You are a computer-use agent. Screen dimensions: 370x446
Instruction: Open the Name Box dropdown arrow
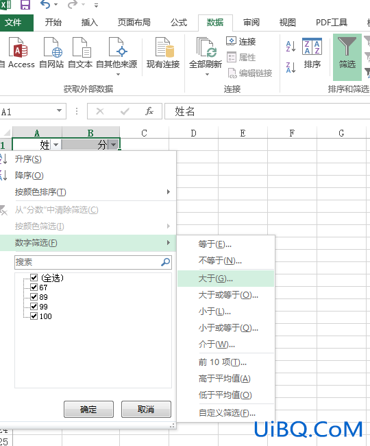click(x=59, y=110)
